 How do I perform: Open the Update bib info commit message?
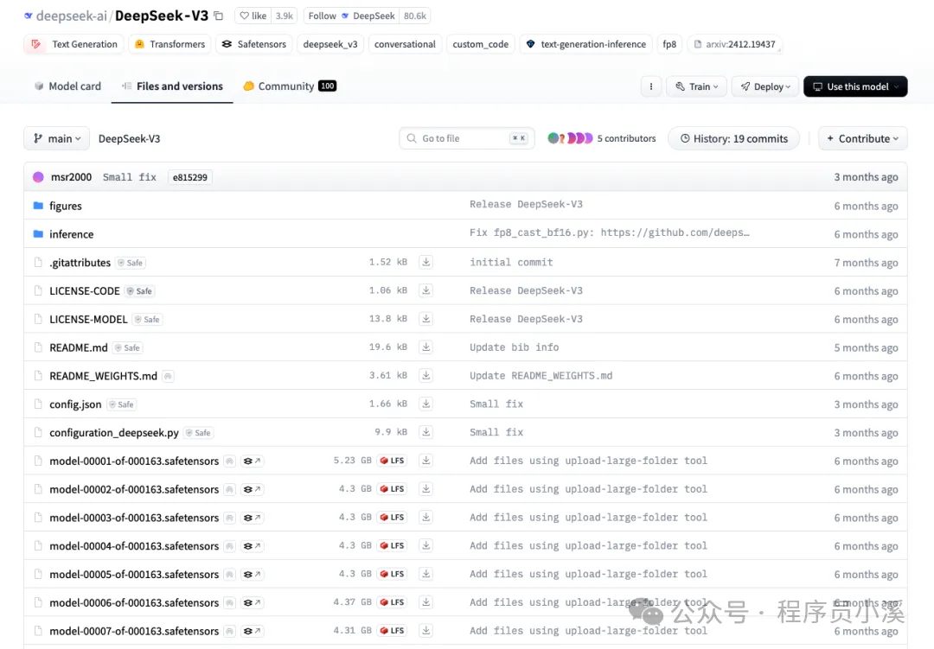point(514,347)
